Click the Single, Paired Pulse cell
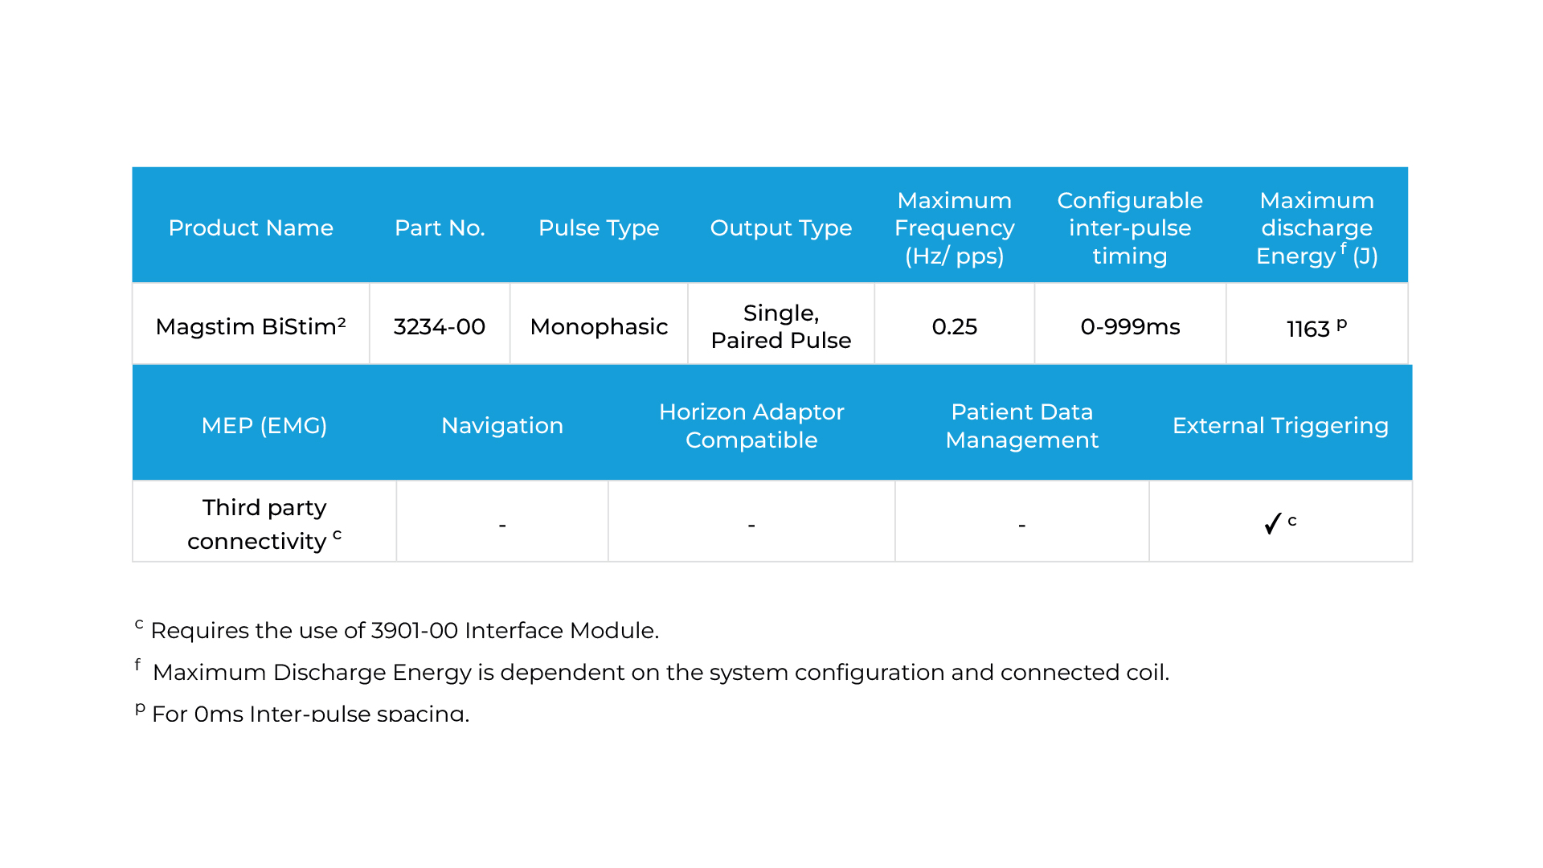The height and width of the screenshot is (868, 1543). [x=780, y=326]
